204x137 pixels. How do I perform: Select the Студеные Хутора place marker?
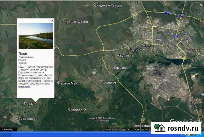tap(95, 5)
